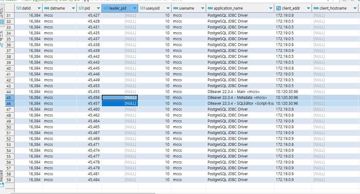
Task: Open the client_addr column filter dropdown
Action: (x=308, y=8)
